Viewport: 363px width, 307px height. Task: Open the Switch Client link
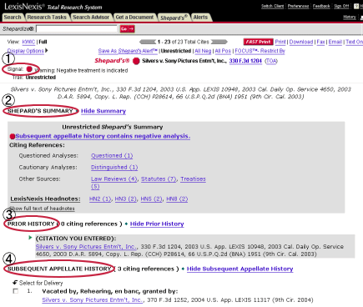tap(272, 6)
